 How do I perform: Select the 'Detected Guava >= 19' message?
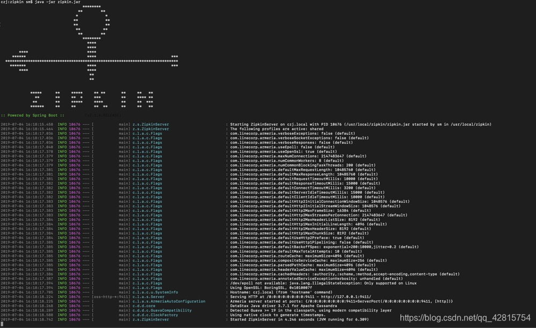tap(311, 310)
